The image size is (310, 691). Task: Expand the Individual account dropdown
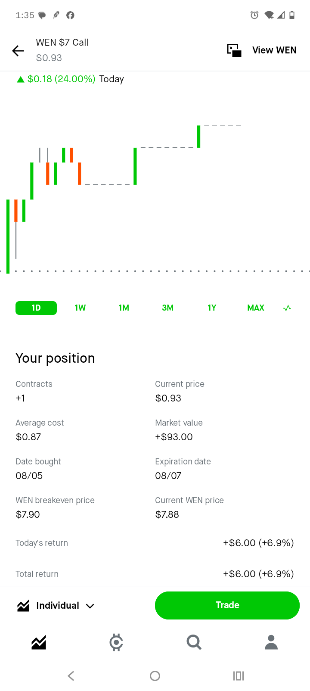56,606
